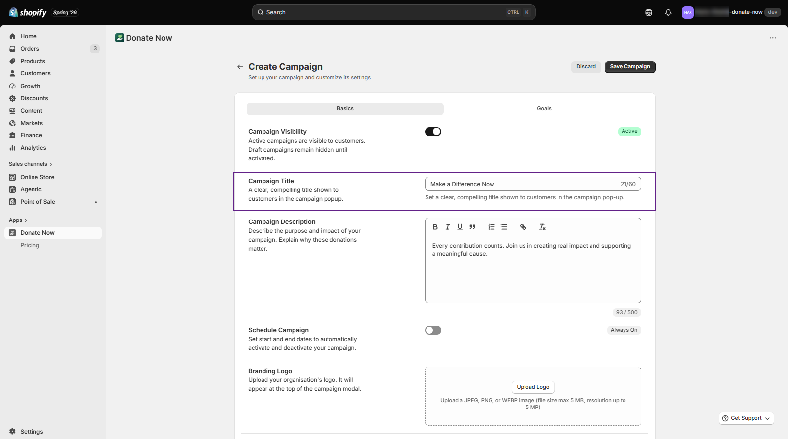Viewport: 788px width, 439px height.
Task: Open Donate Now in the sidebar
Action: (x=53, y=233)
